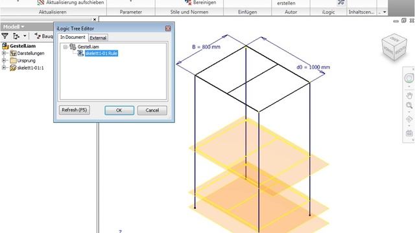The image size is (415, 233).
Task: Select skelett1-01:1 in the browser
Action: tap(30, 68)
